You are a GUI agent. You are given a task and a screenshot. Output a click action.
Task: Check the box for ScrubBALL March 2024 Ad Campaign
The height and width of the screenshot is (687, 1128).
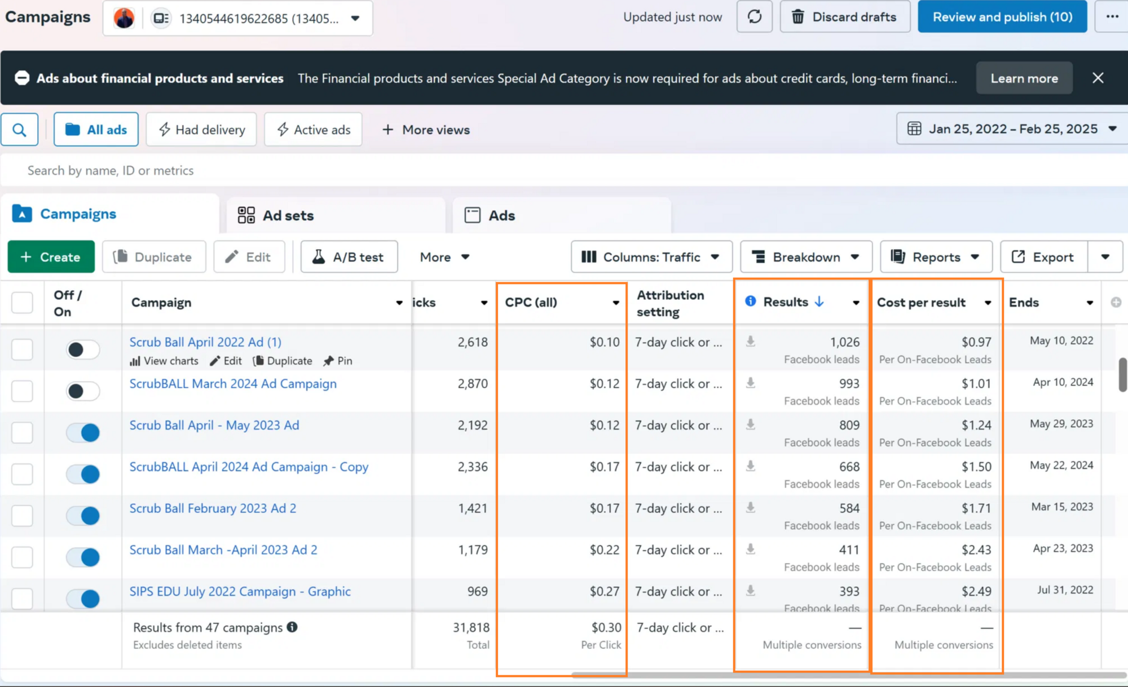point(22,391)
